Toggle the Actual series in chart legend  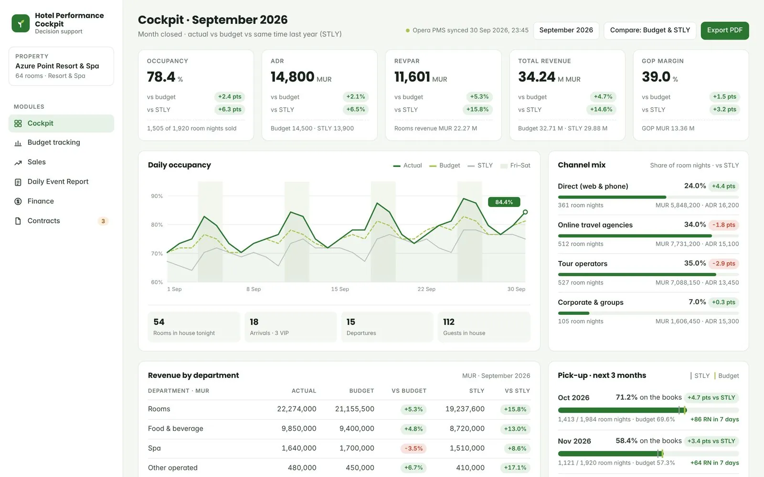(408, 166)
